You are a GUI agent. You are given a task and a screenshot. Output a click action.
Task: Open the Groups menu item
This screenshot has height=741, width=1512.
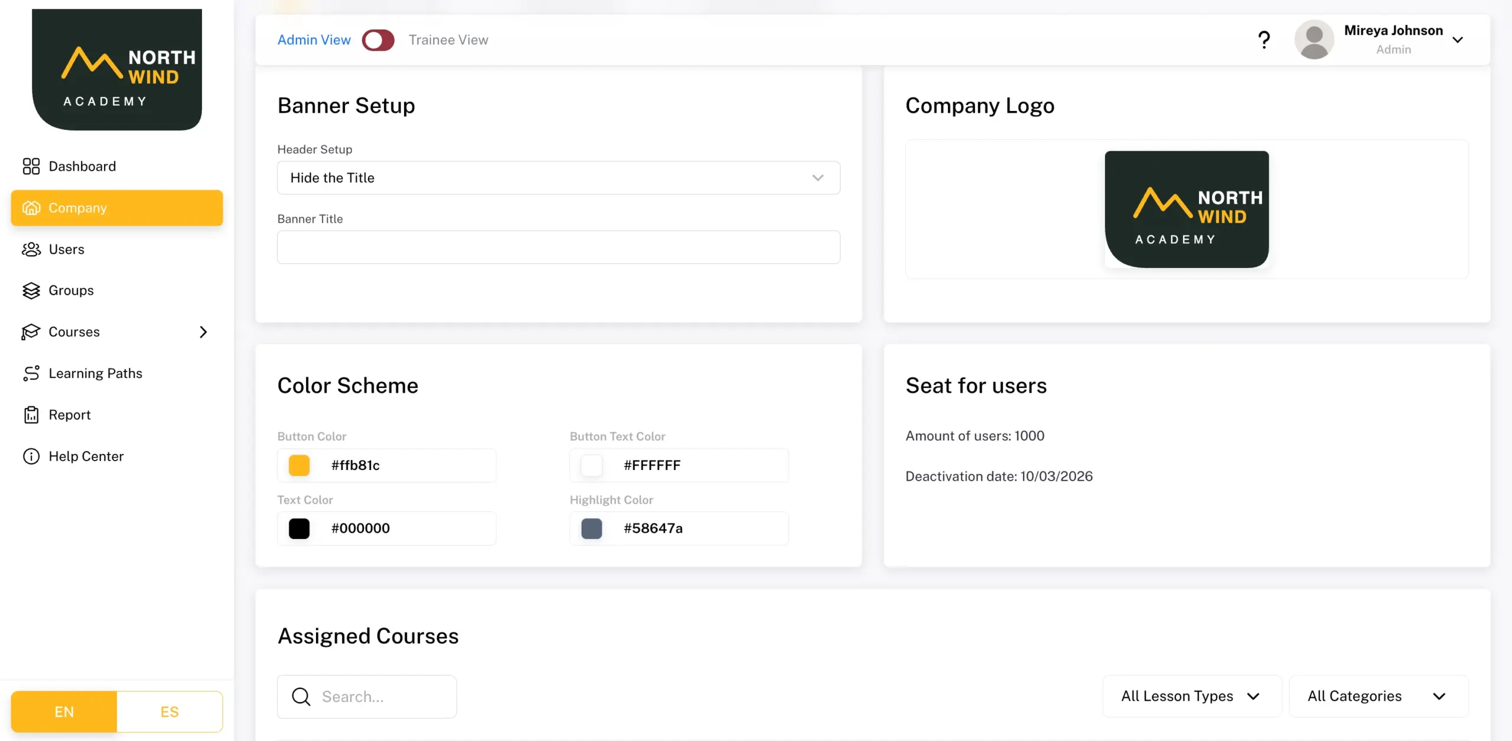(x=117, y=290)
